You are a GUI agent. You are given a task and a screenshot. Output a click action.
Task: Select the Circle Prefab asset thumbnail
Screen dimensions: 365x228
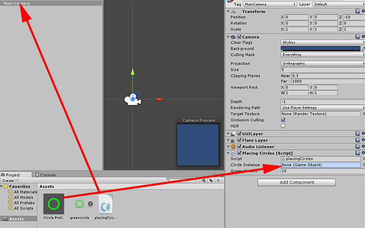(x=54, y=204)
